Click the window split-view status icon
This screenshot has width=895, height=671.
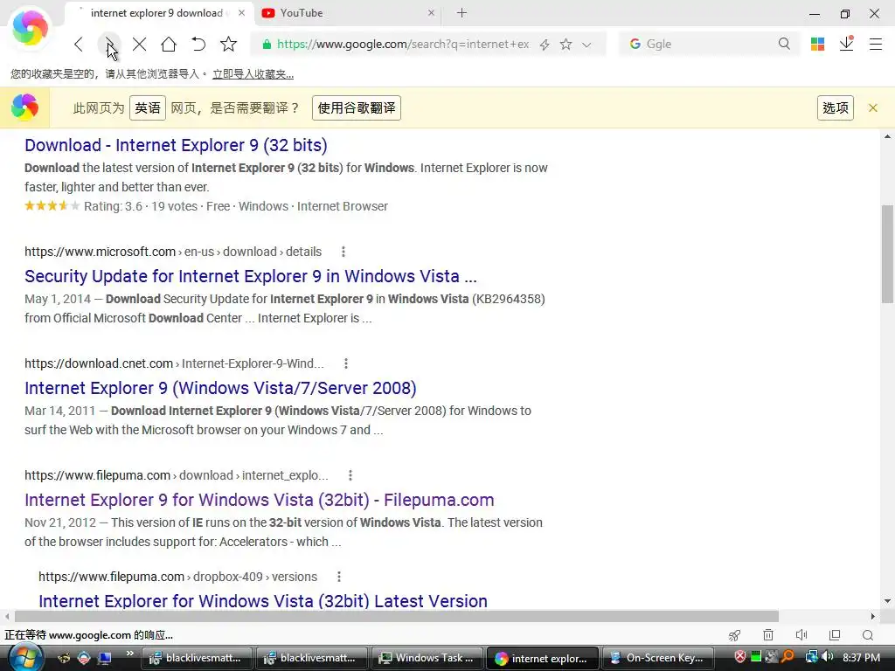(x=835, y=635)
